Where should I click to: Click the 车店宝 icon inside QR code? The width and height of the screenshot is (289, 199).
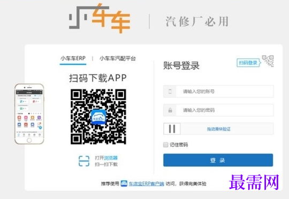click(98, 117)
